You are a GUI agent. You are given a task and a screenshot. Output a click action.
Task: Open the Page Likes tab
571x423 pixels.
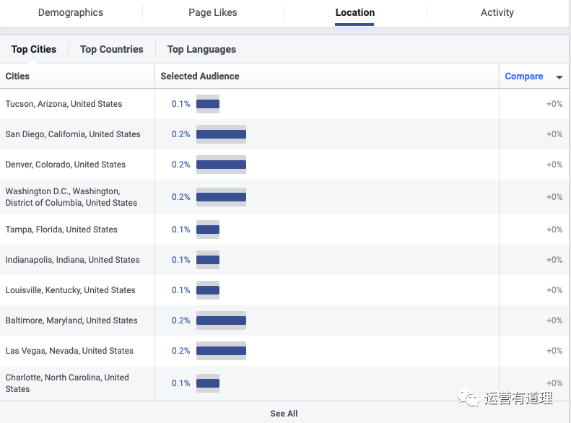(x=212, y=13)
